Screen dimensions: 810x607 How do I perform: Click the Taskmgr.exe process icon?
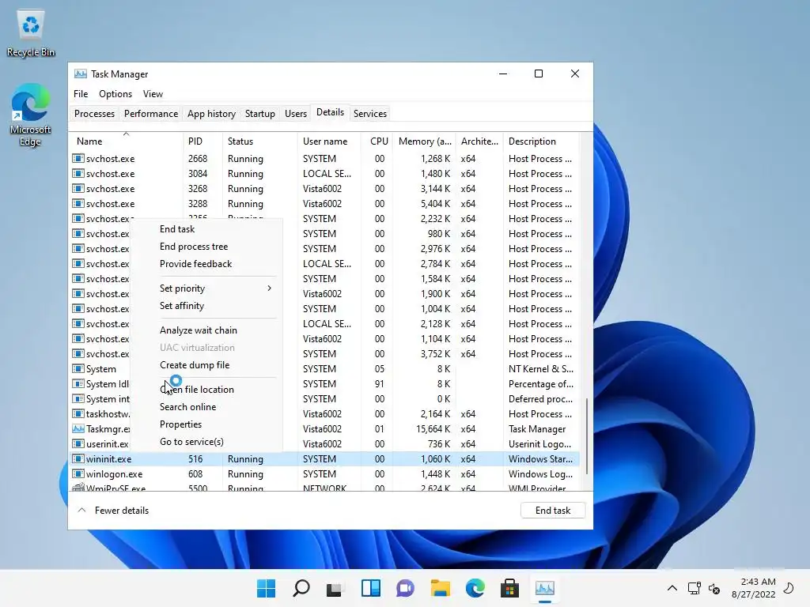(78, 429)
